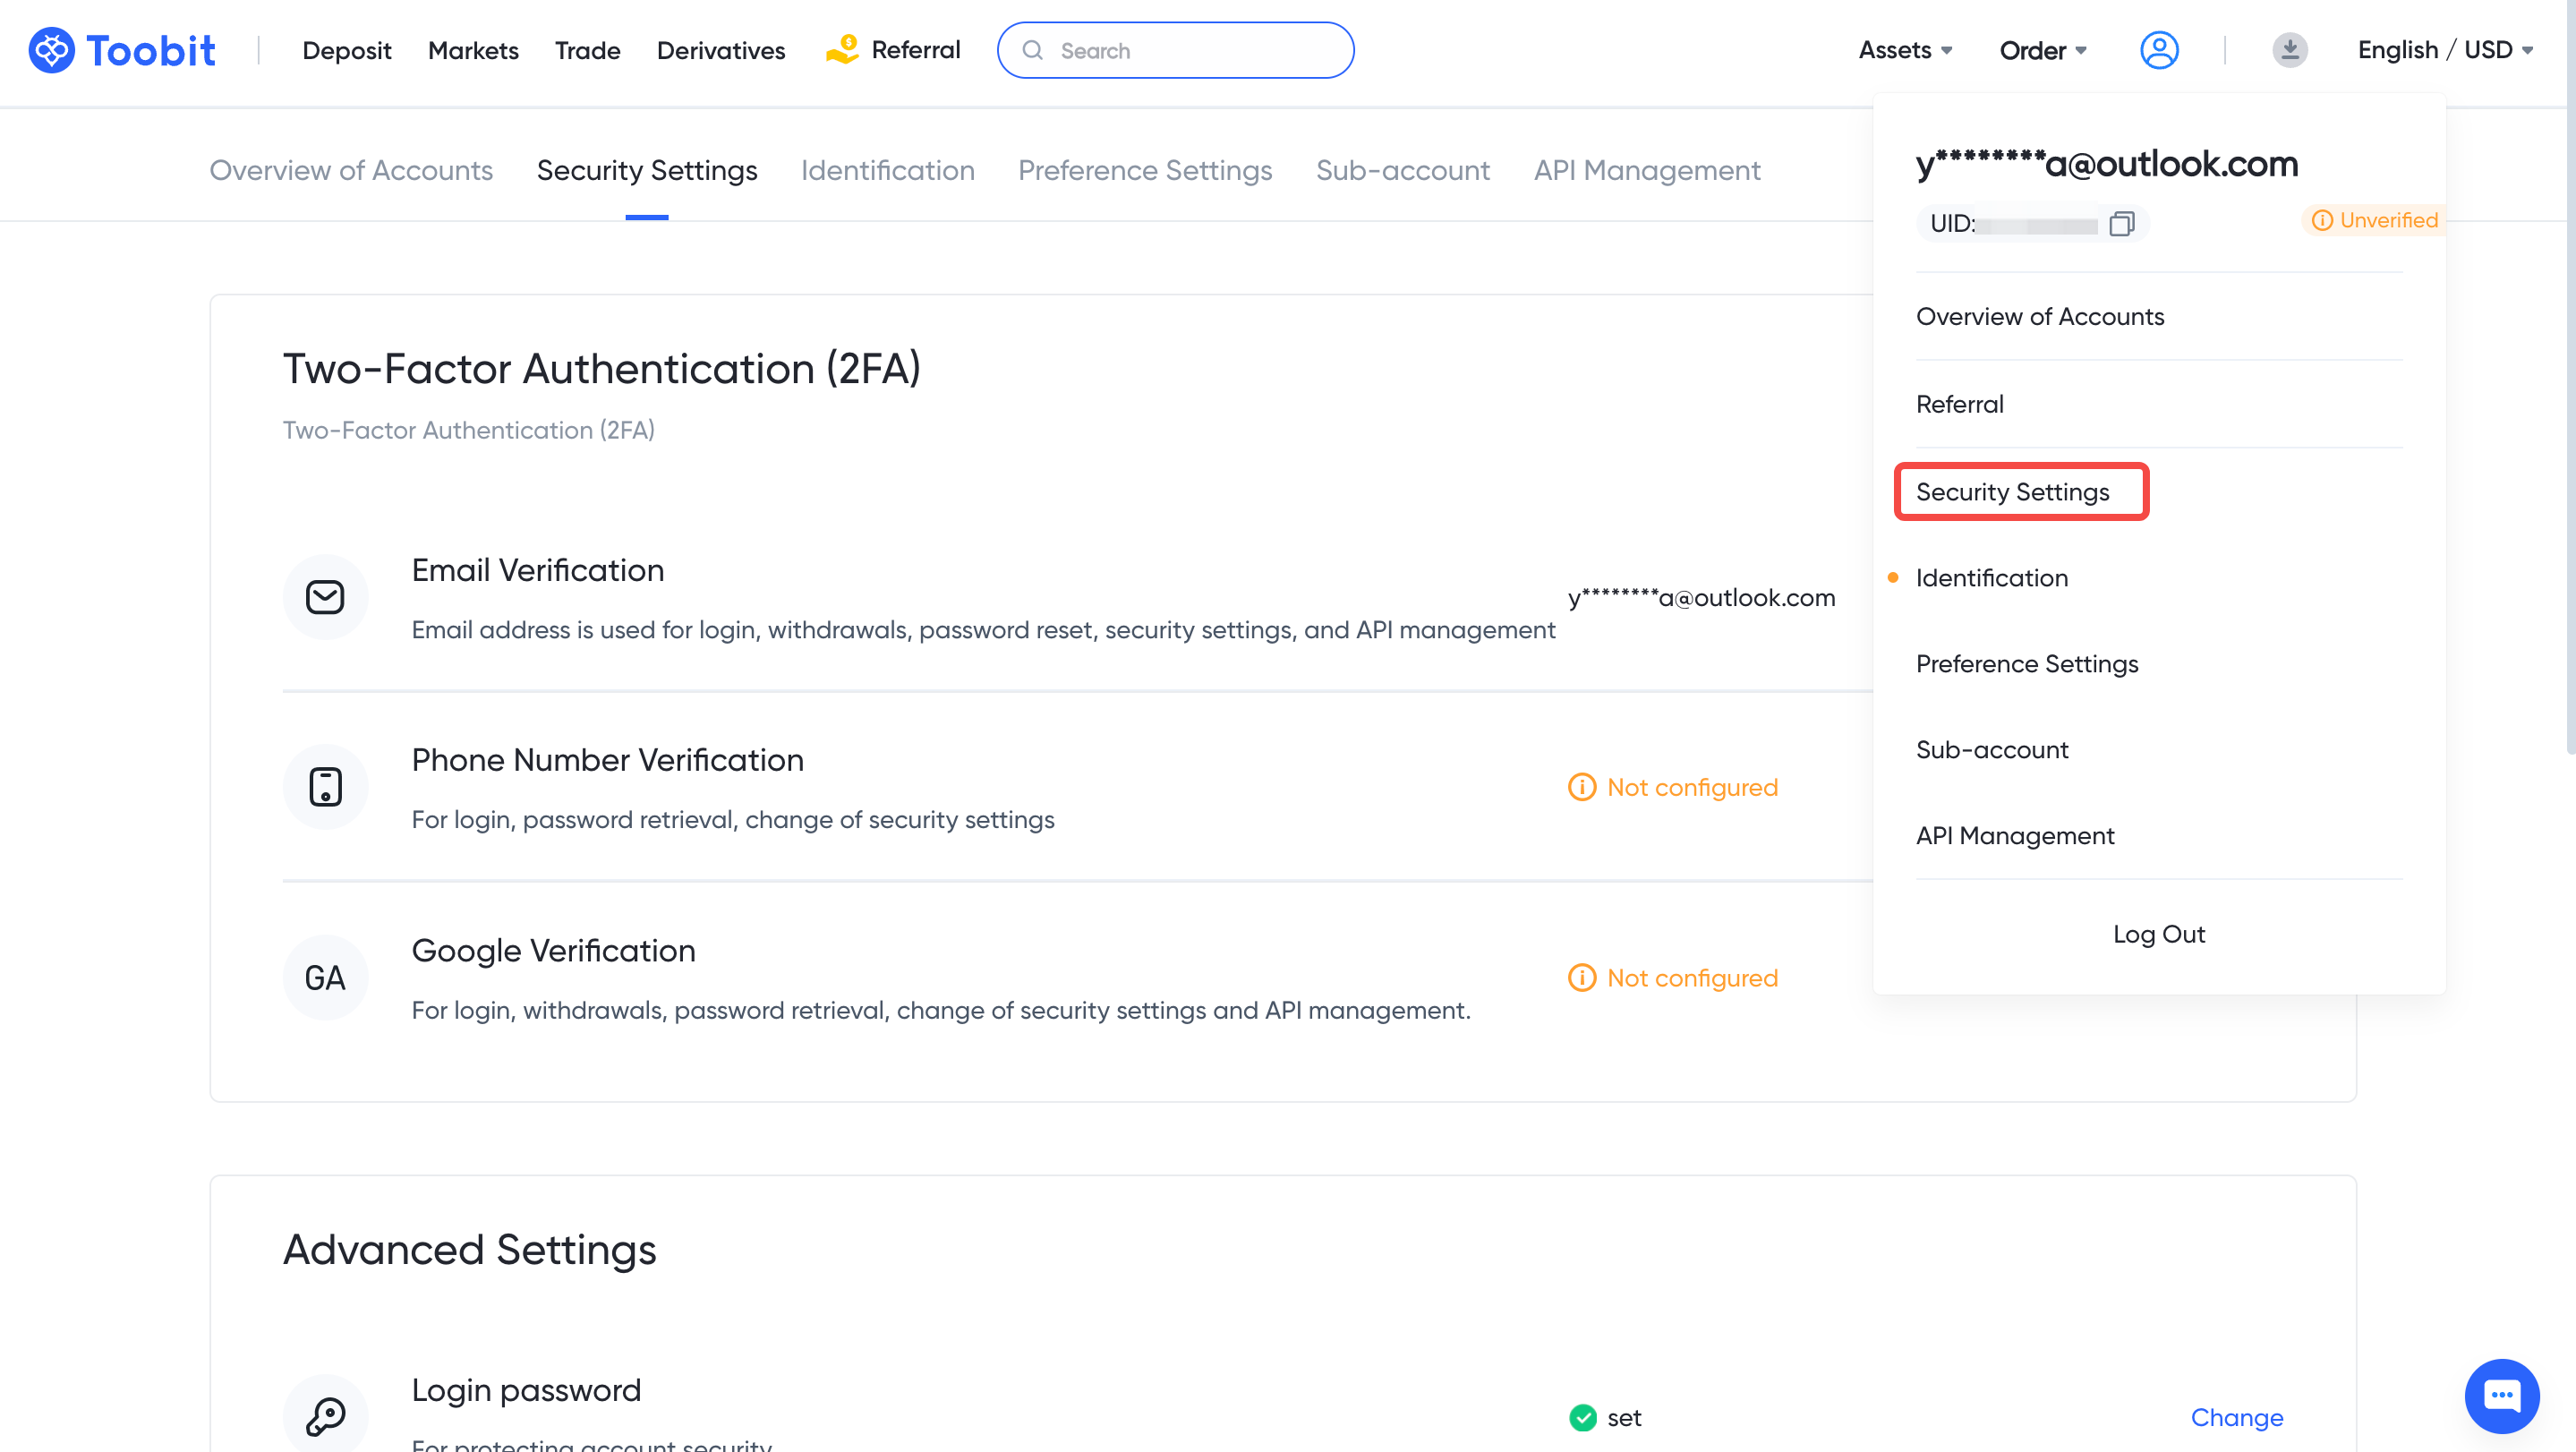Click the app download icon
The image size is (2576, 1452).
2289,50
